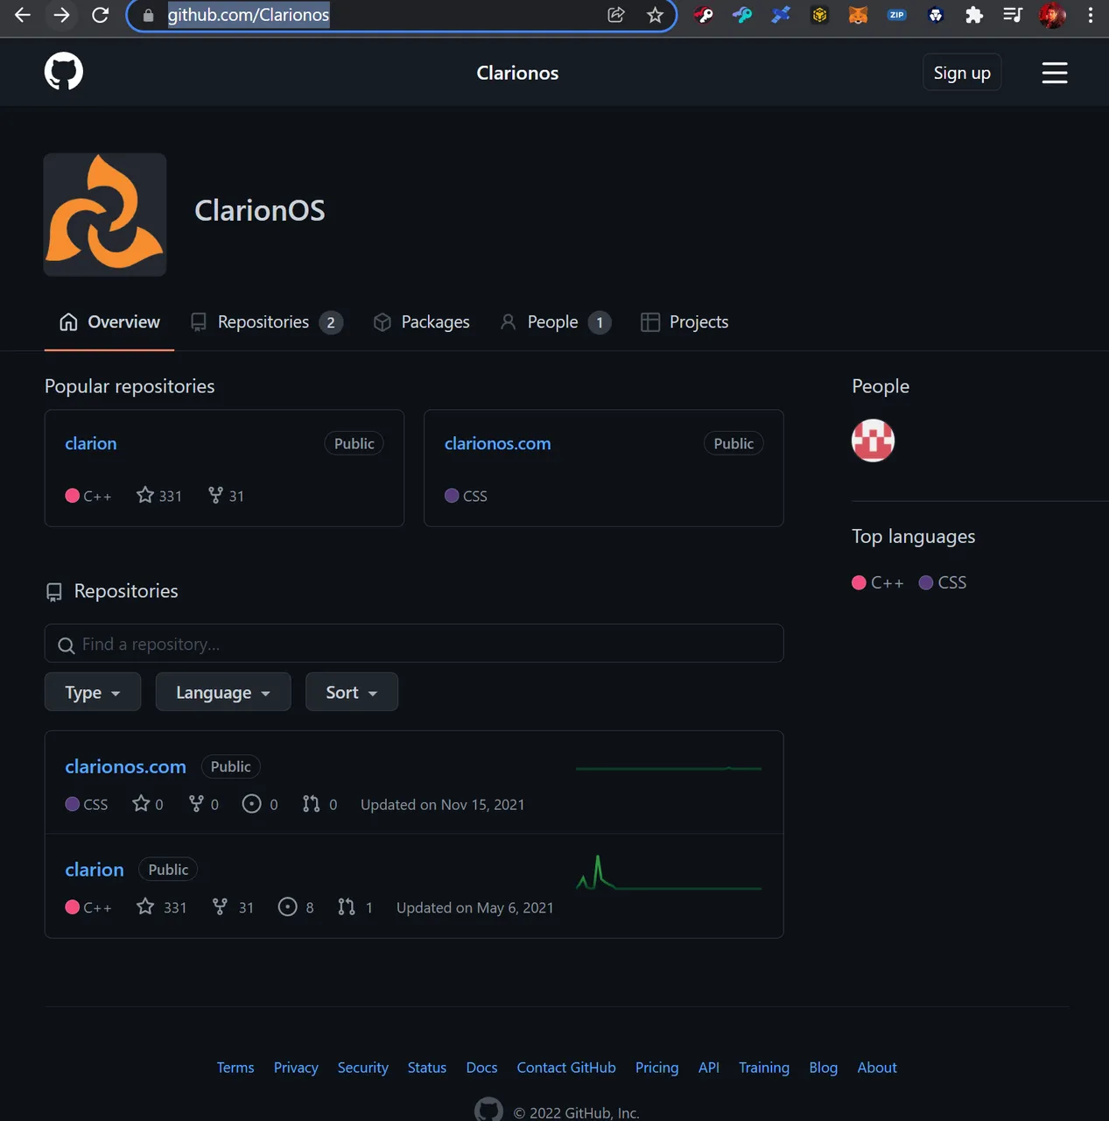Click 'Updated on May 6, 2021' text
1109x1121 pixels.
[475, 908]
